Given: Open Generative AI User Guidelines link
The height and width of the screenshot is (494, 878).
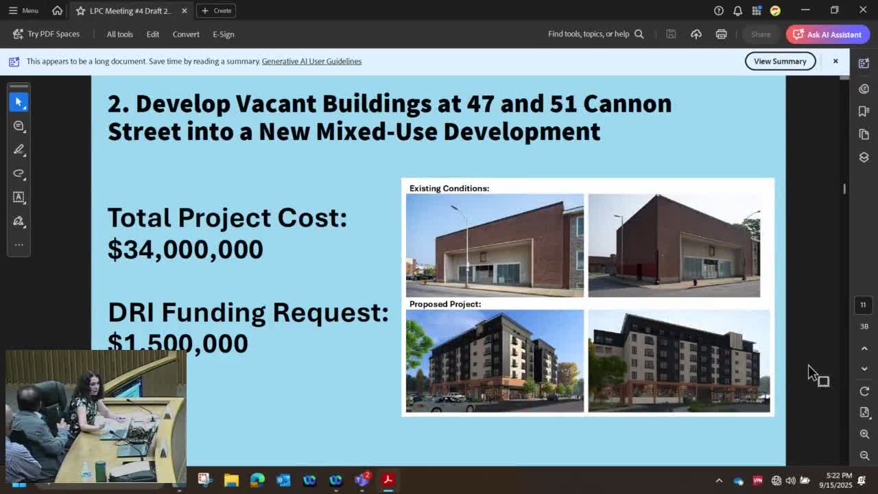Looking at the screenshot, I should coord(311,61).
